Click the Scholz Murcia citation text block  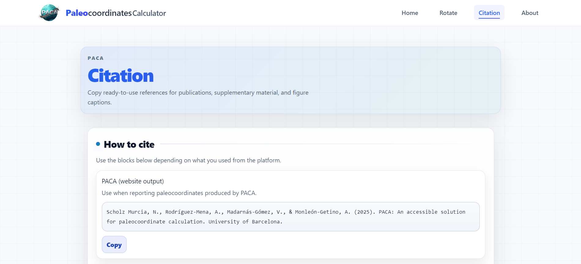click(290, 217)
